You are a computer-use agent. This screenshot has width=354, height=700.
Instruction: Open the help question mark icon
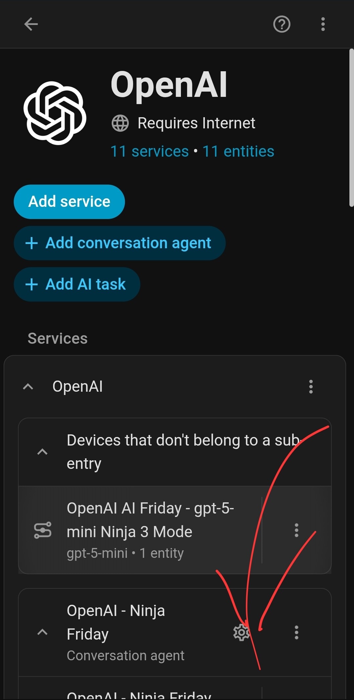tap(282, 24)
